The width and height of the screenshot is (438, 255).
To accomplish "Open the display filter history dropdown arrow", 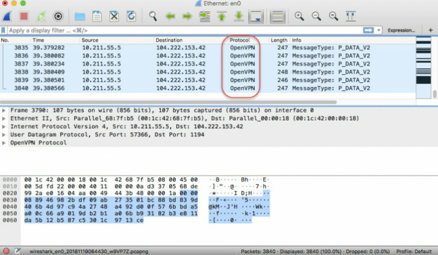I will [379, 30].
